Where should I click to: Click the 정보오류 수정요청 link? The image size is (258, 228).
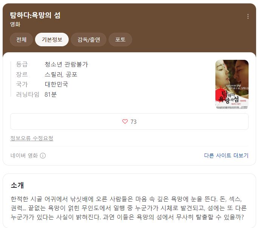[x=32, y=138]
